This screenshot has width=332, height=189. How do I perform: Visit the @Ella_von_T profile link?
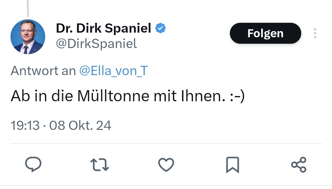[114, 70]
